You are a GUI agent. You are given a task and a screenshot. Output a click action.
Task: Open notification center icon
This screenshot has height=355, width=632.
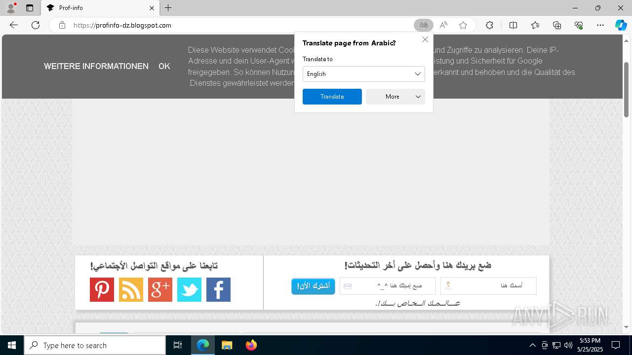(616, 345)
